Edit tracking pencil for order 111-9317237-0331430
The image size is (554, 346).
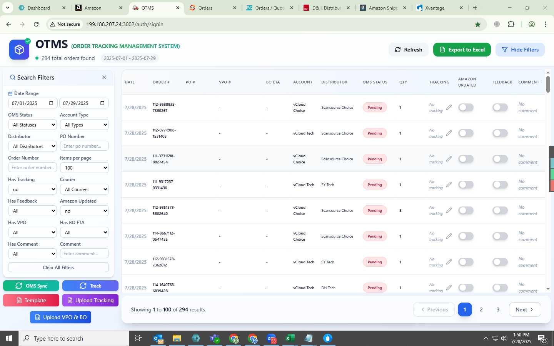pyautogui.click(x=449, y=185)
